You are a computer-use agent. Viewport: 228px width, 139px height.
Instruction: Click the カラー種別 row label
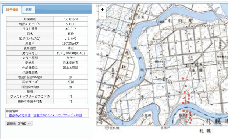[x=30, y=58]
